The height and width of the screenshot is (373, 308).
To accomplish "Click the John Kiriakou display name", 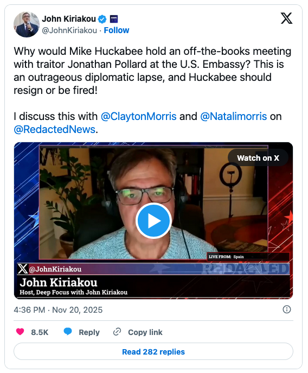I will [x=69, y=19].
